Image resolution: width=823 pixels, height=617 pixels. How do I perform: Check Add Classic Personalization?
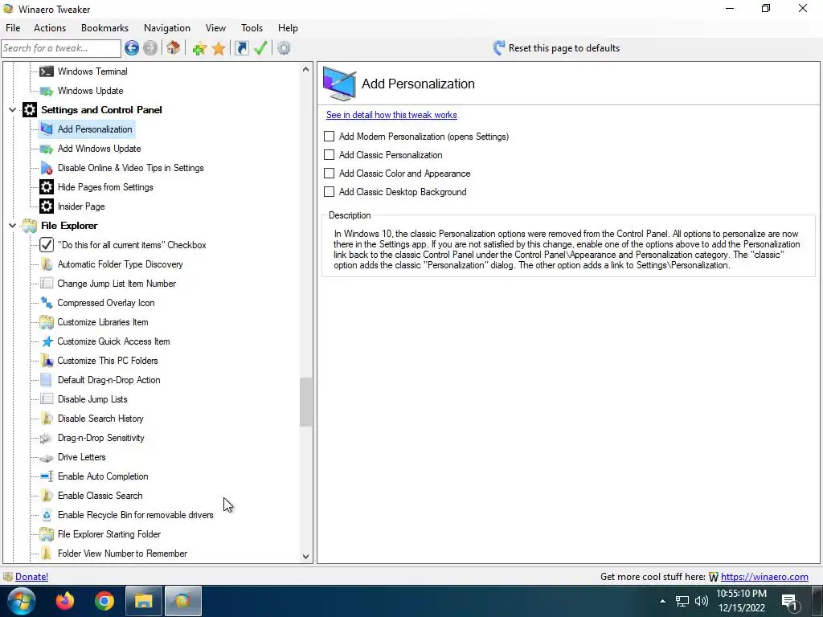coord(329,155)
